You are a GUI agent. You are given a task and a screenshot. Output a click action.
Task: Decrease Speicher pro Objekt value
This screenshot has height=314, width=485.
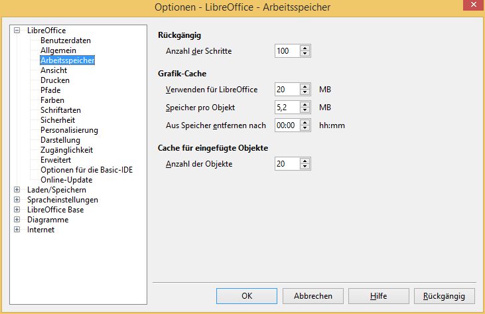coord(305,110)
